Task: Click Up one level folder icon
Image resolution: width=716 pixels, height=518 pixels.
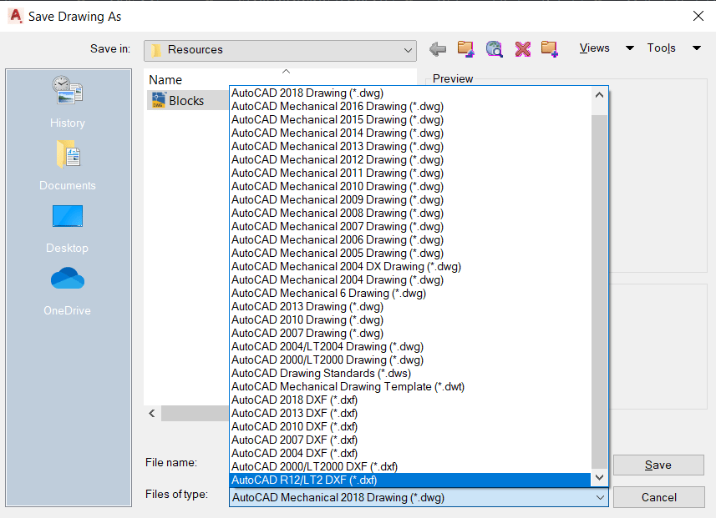Action: point(466,49)
